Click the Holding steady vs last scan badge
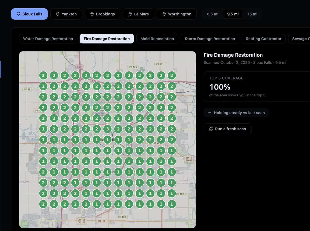This screenshot has height=231, width=310. point(236,113)
